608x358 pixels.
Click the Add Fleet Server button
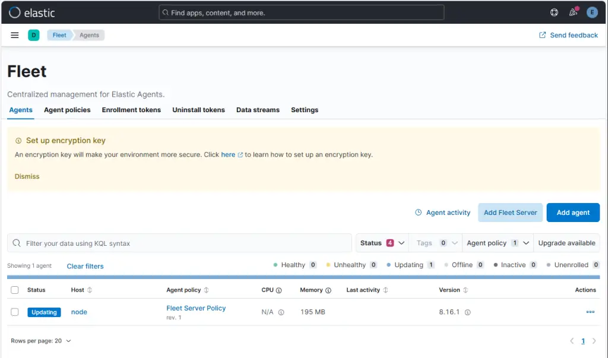click(510, 213)
